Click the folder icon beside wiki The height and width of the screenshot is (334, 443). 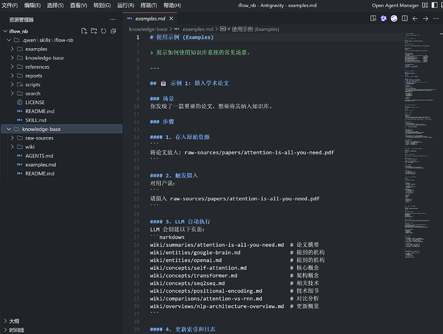(20, 147)
